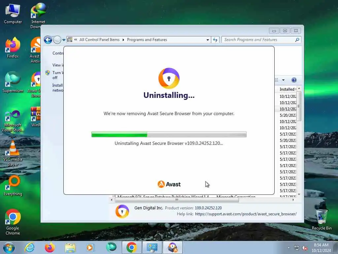Show hidden tray icons arrow
The height and width of the screenshot is (254, 338).
(x=288, y=248)
